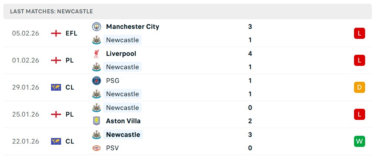The width and height of the screenshot is (374, 158).
Task: Click the PL league label on 01.02.26
Action: tap(70, 60)
